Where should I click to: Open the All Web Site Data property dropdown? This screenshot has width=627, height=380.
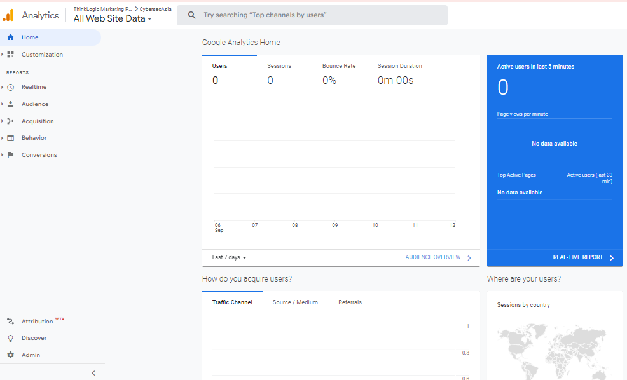(x=111, y=18)
